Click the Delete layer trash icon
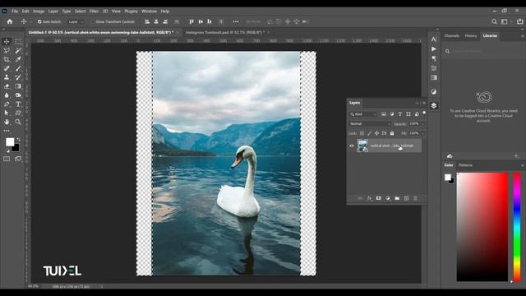The height and width of the screenshot is (296, 526). point(415,198)
